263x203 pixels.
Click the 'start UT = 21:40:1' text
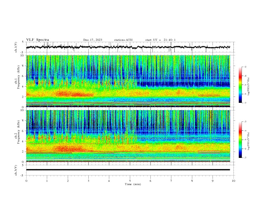[160, 40]
